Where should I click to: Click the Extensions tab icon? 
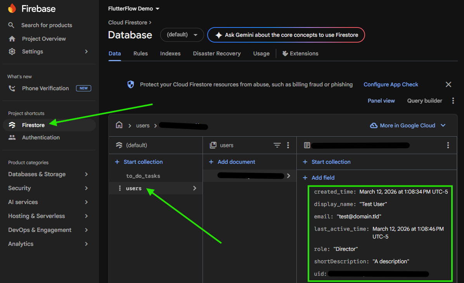click(x=285, y=53)
